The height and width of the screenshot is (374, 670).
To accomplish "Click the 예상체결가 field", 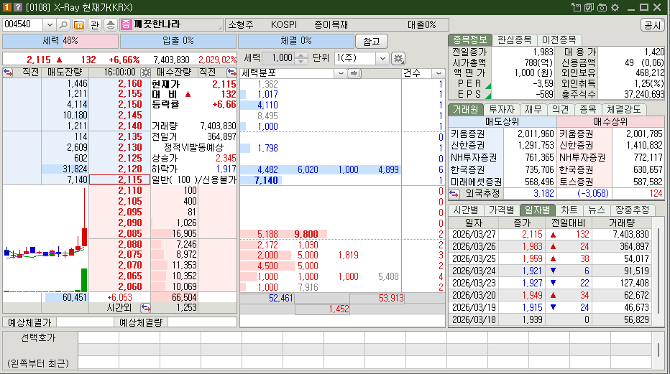I will click(85, 322).
